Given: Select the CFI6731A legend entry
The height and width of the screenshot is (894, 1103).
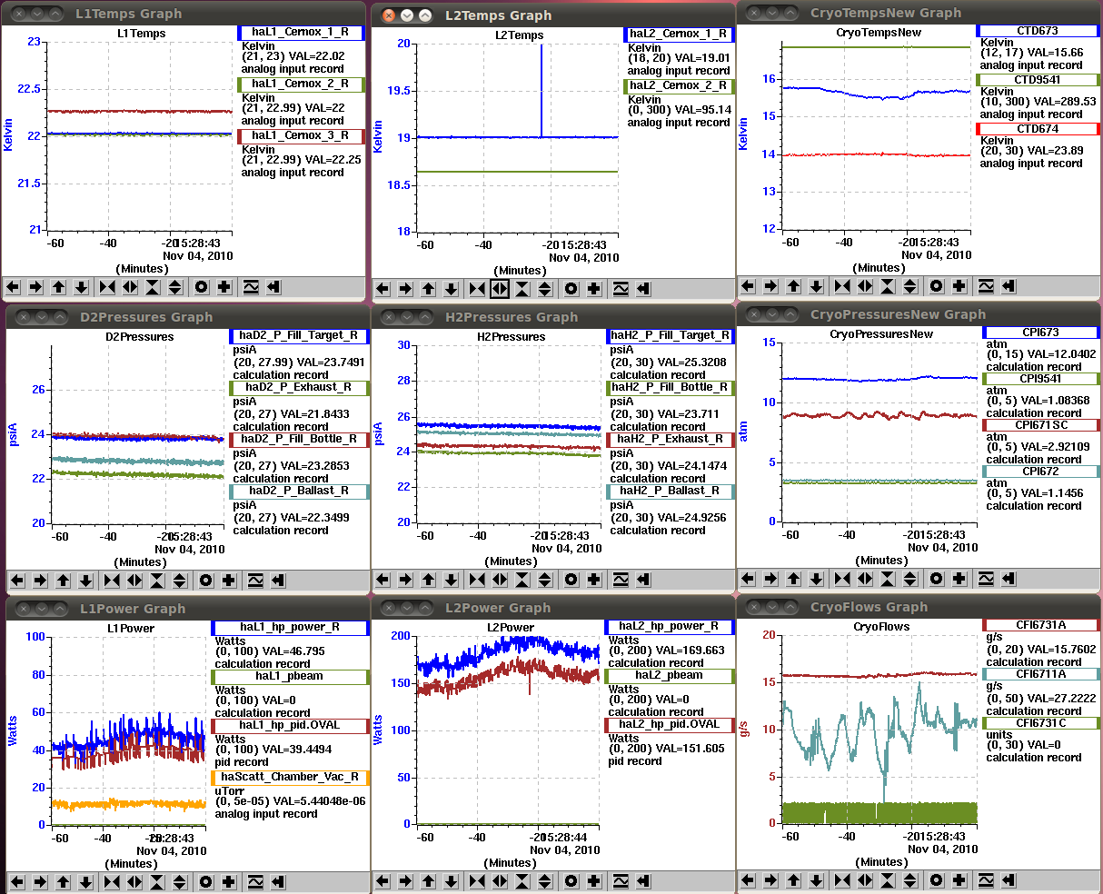Looking at the screenshot, I should tap(1041, 625).
